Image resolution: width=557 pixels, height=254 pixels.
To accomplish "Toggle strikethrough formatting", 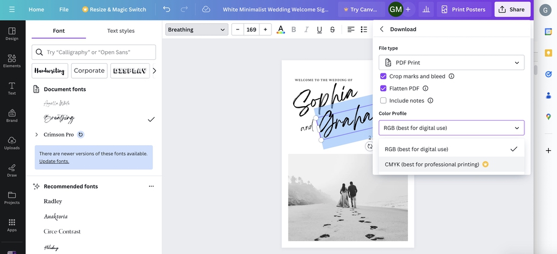I will point(332,29).
